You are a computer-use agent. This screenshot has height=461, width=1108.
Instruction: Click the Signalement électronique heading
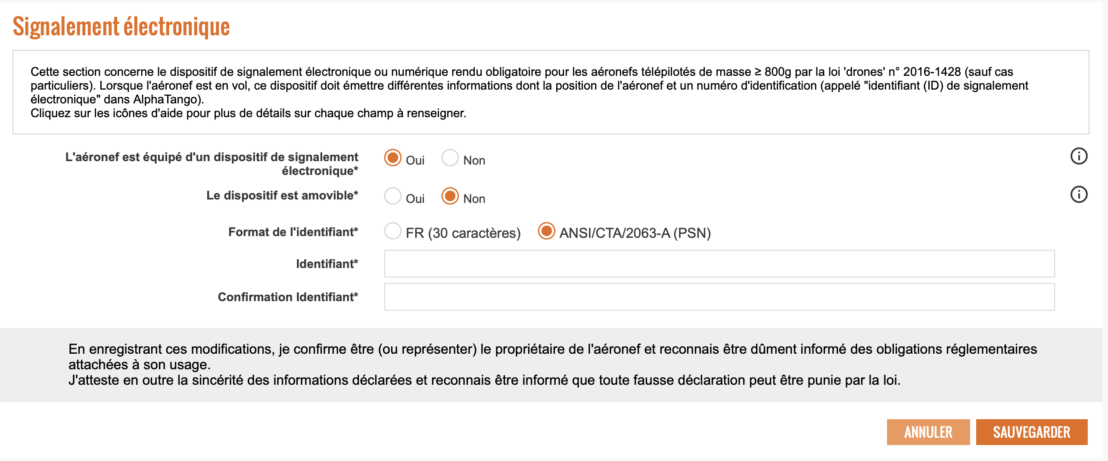[121, 27]
